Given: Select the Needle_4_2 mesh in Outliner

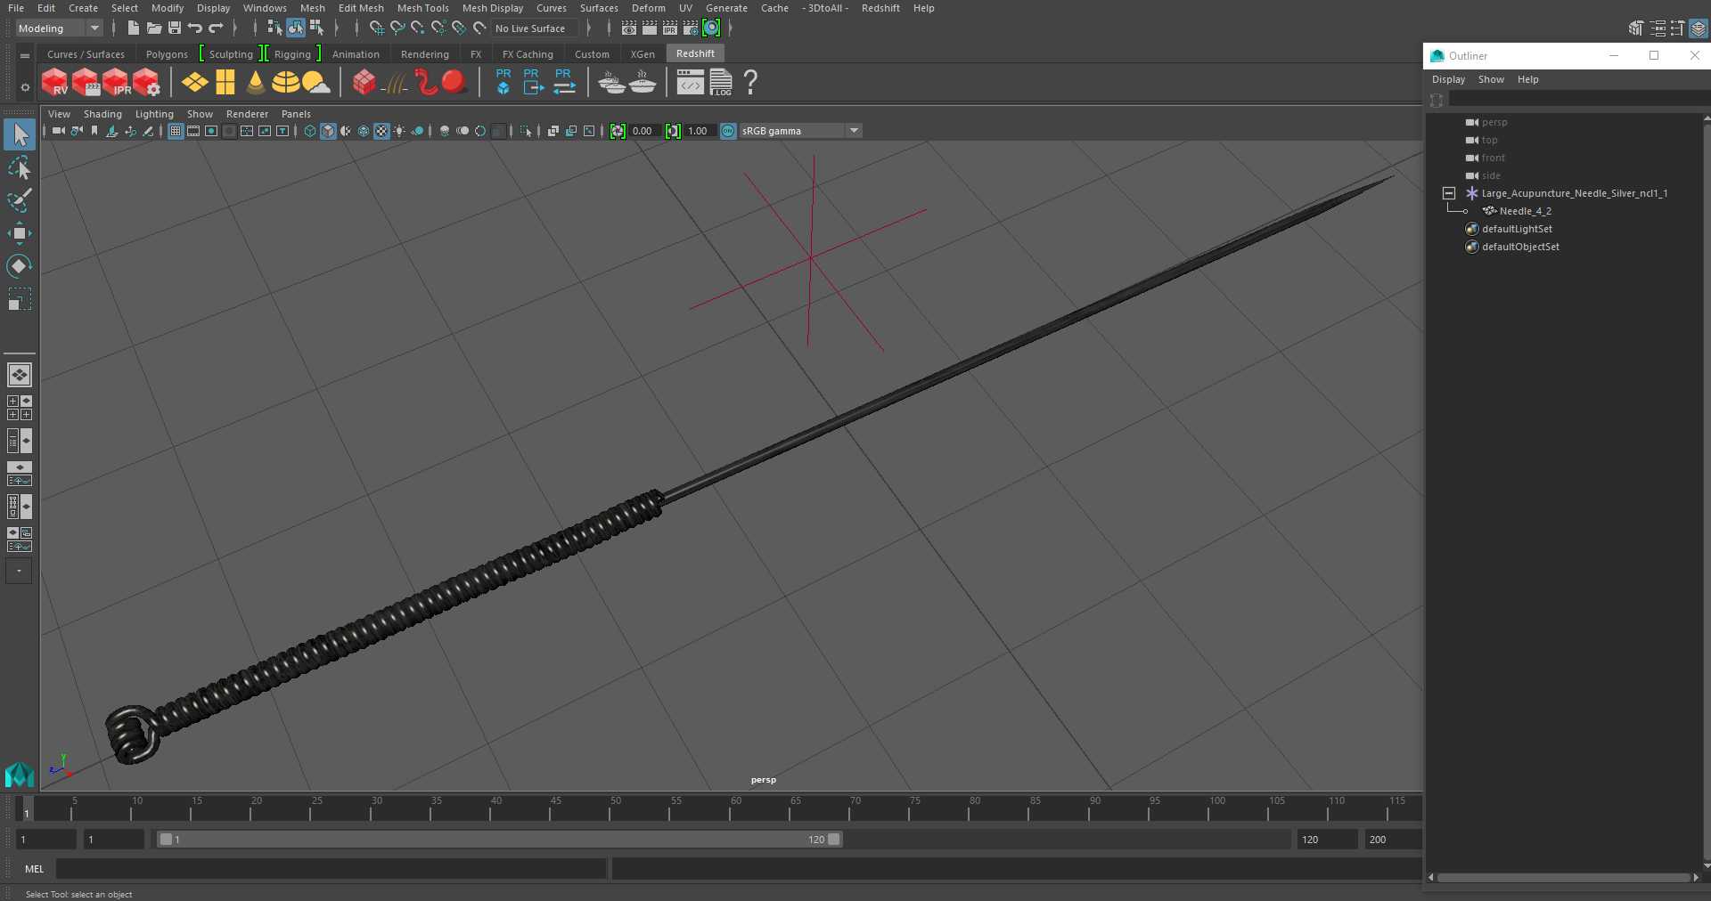Looking at the screenshot, I should point(1525,211).
